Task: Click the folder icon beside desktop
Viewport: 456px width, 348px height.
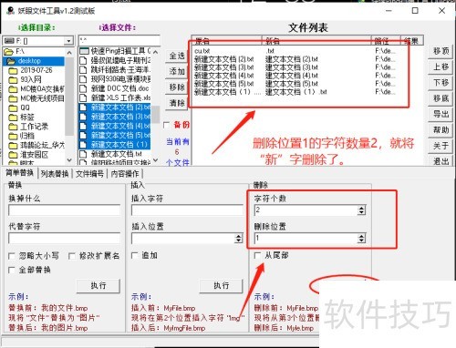Action: click(x=11, y=61)
